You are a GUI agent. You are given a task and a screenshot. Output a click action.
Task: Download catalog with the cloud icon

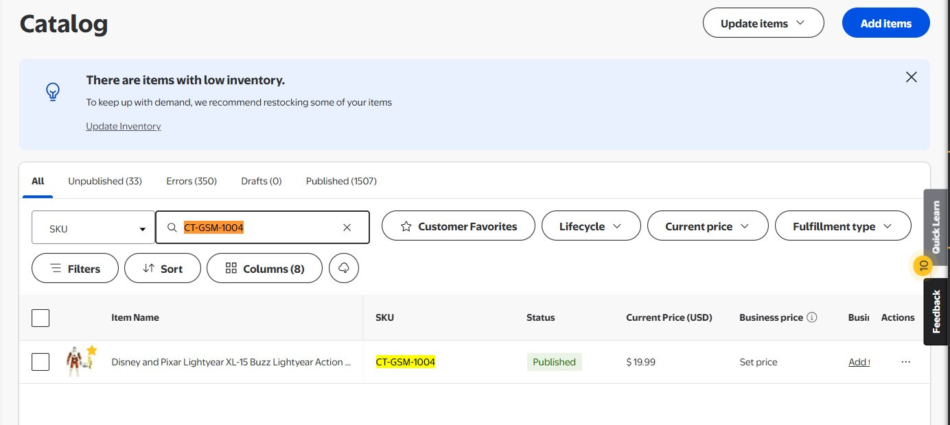point(344,268)
